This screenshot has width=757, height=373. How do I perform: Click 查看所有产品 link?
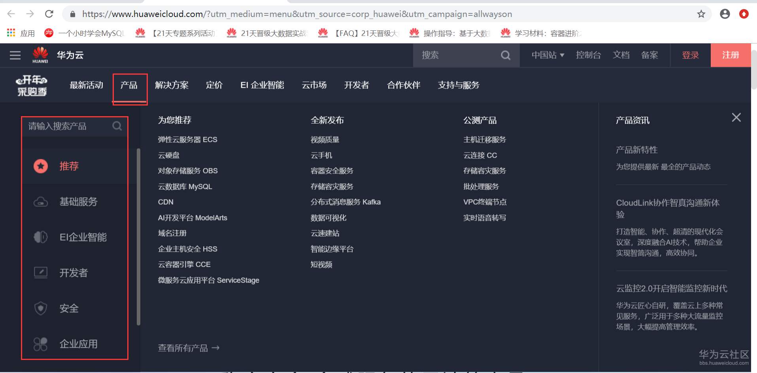tap(189, 348)
